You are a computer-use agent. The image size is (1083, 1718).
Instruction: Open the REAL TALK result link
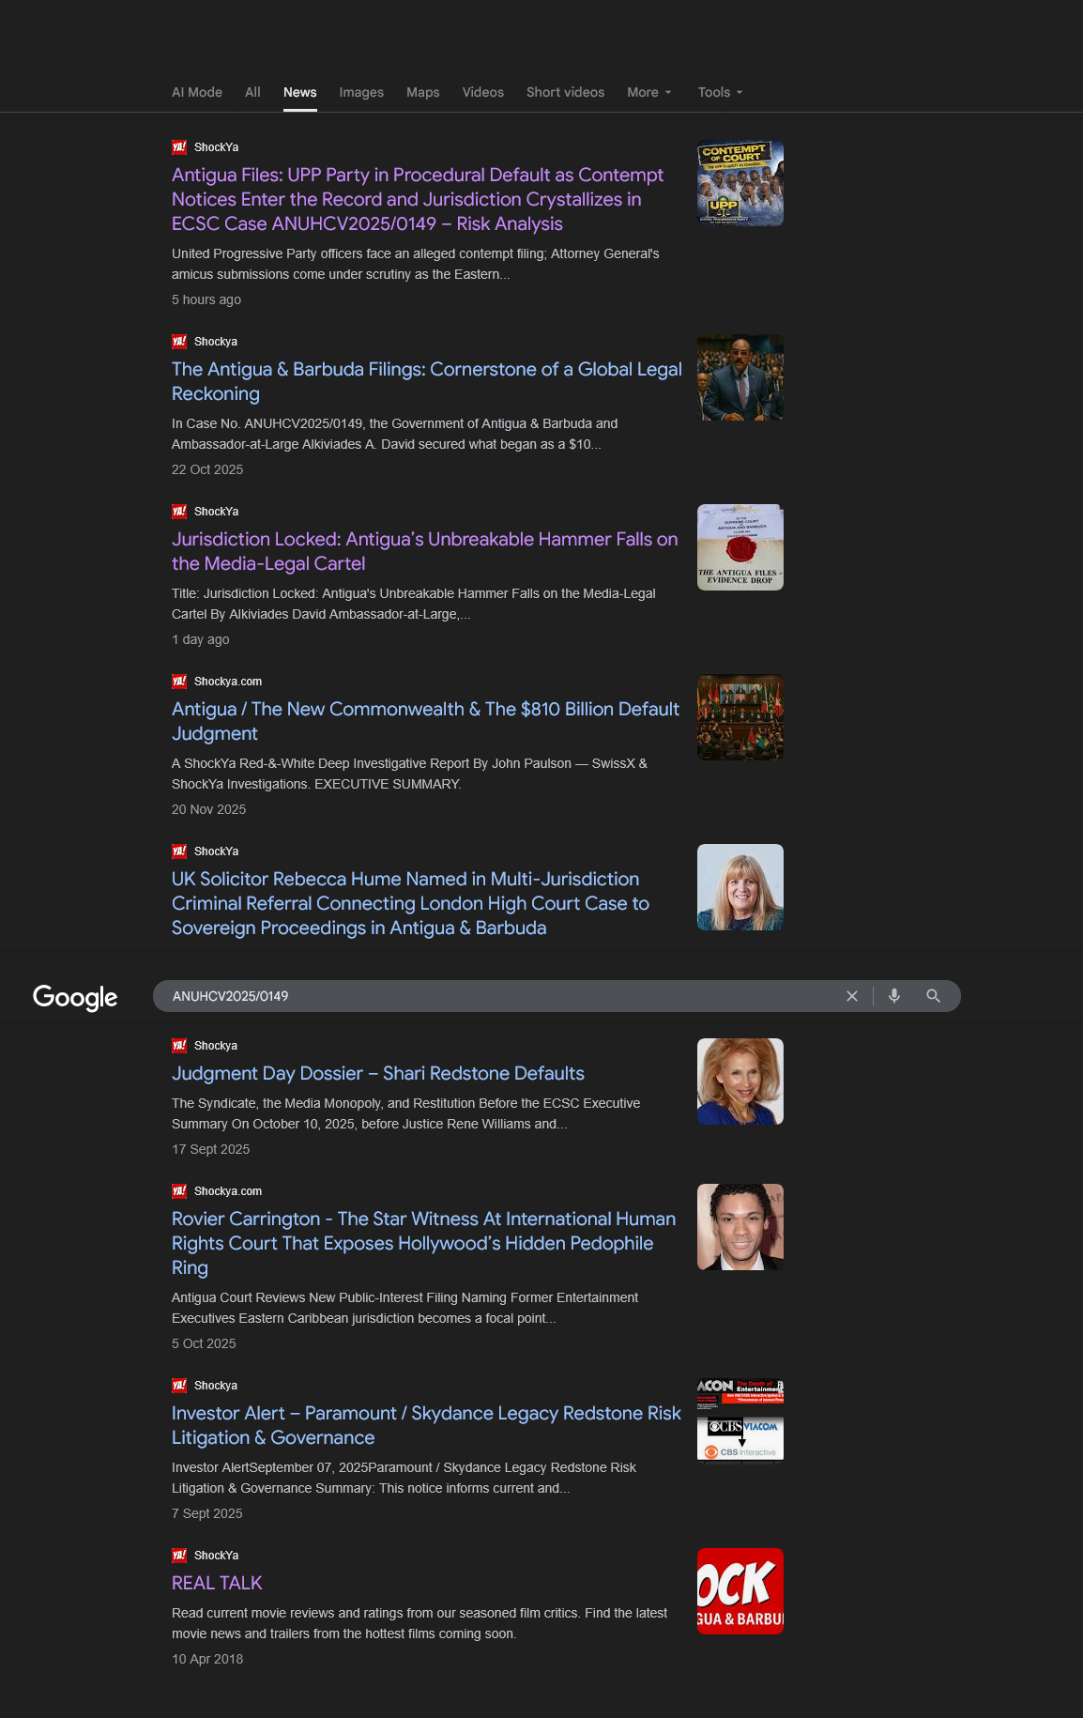click(x=217, y=1583)
